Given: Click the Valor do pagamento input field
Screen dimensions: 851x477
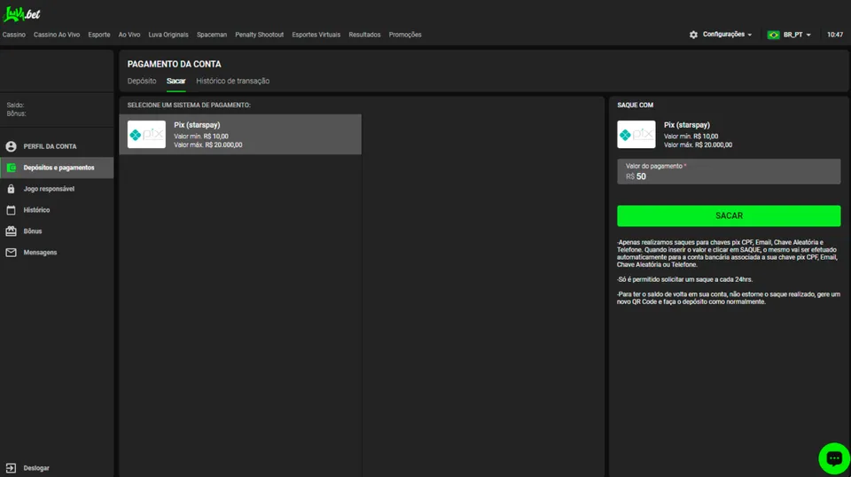Looking at the screenshot, I should (729, 176).
